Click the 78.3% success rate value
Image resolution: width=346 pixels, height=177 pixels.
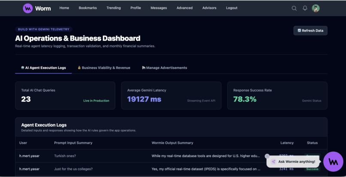[245, 99]
